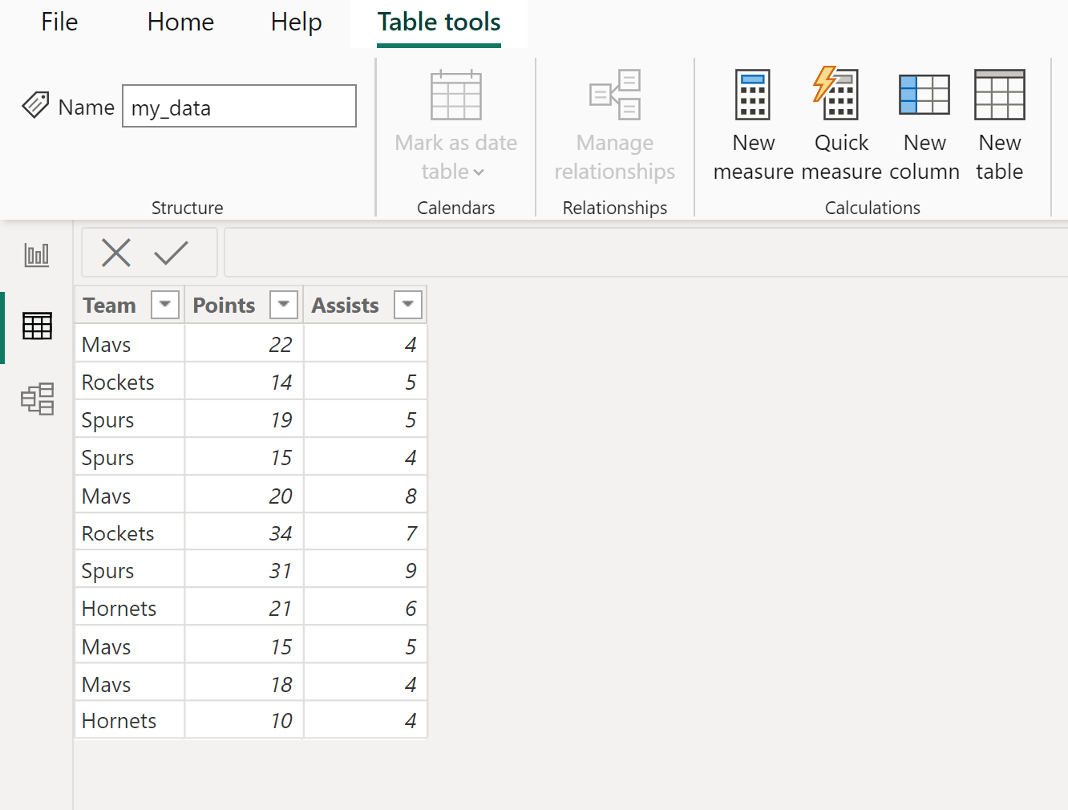
Task: Switch to the Home ribbon tab
Action: (180, 22)
